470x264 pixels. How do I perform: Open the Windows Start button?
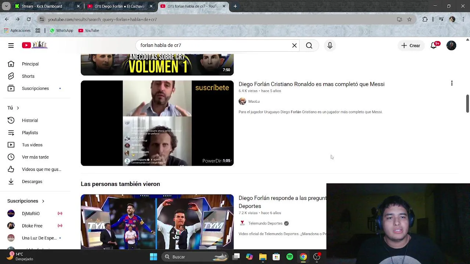(x=153, y=257)
